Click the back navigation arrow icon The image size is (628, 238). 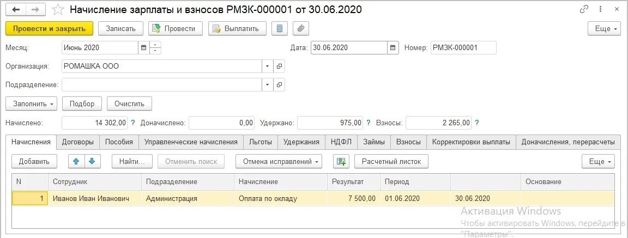pos(16,10)
